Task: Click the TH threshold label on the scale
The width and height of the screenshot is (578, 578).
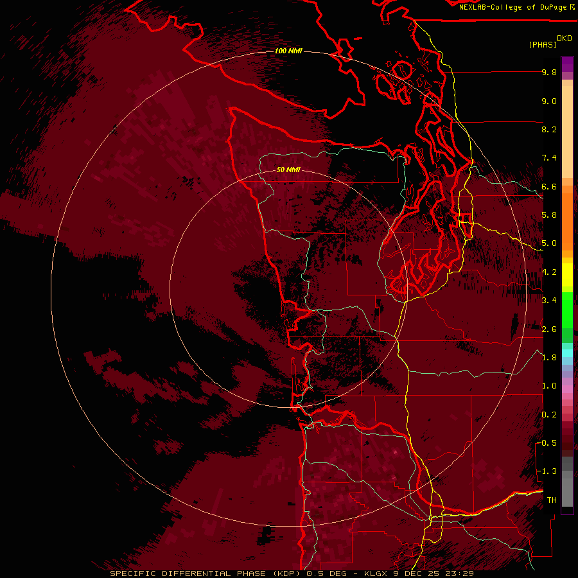Action: tap(552, 500)
